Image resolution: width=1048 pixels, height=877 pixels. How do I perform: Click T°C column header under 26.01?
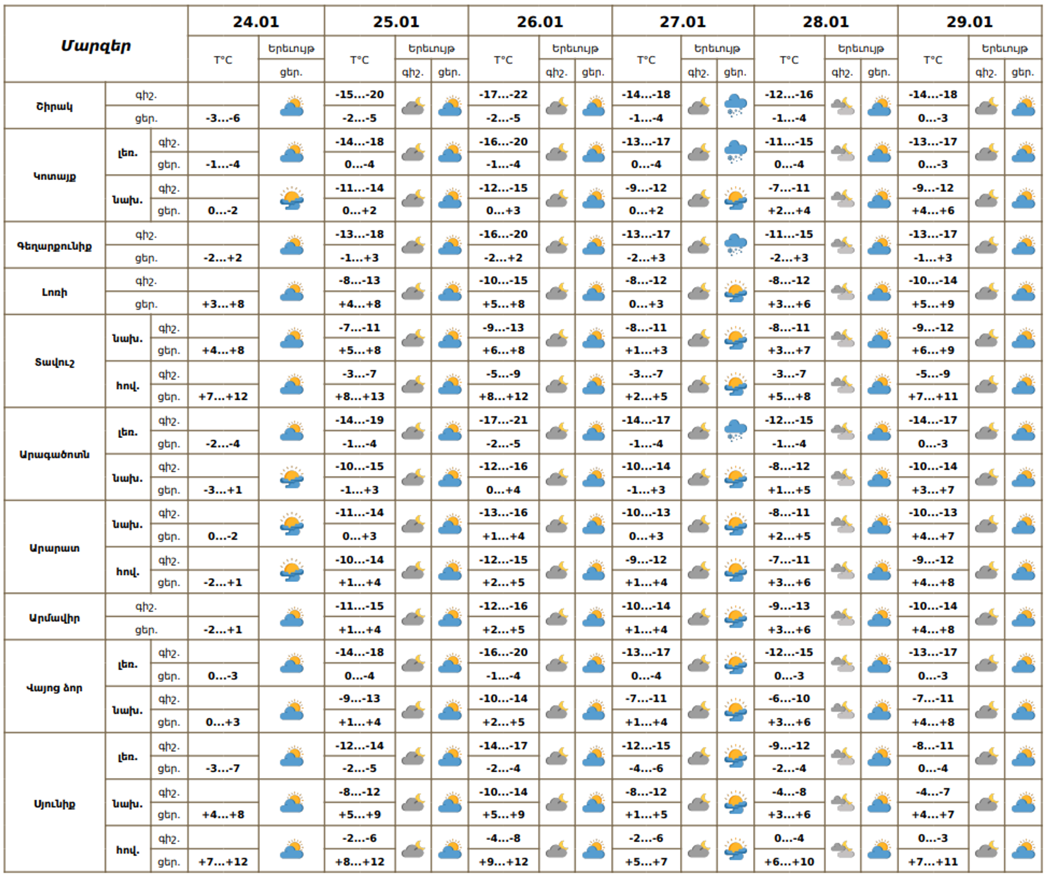pyautogui.click(x=503, y=59)
